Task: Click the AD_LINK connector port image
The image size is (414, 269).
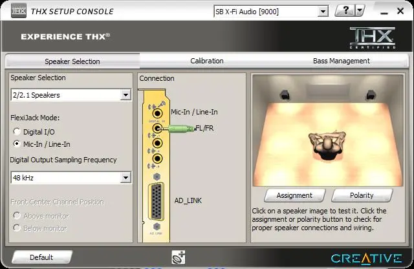Action: click(x=157, y=201)
